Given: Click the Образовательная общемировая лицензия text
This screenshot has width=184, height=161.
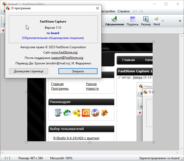Looking at the screenshot, I should coord(53,38).
